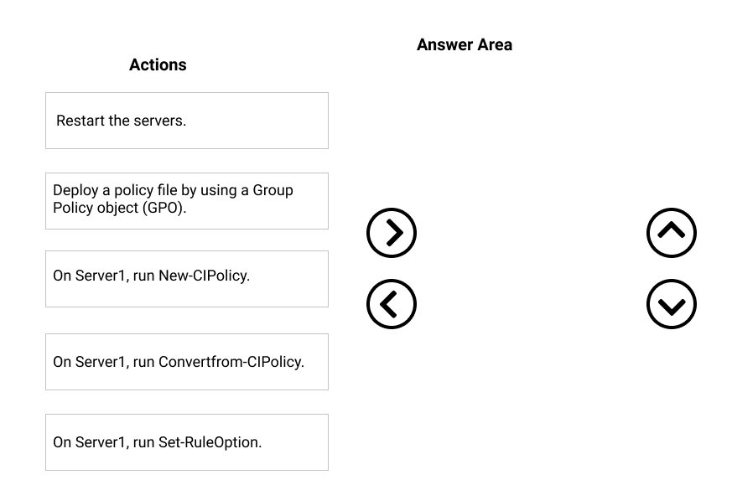Select "On Server1, run New-CIPolicy." action
This screenshot has width=732, height=485.
click(x=187, y=279)
